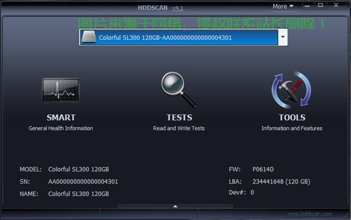Maximize the HDDScan window
Screen dimensions: 351x220
(321, 5)
